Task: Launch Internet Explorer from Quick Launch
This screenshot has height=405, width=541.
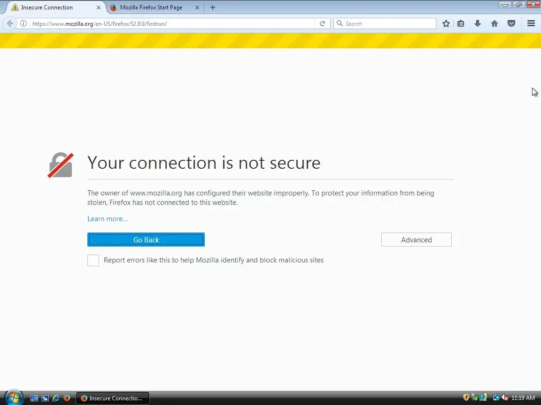Action: click(x=55, y=398)
